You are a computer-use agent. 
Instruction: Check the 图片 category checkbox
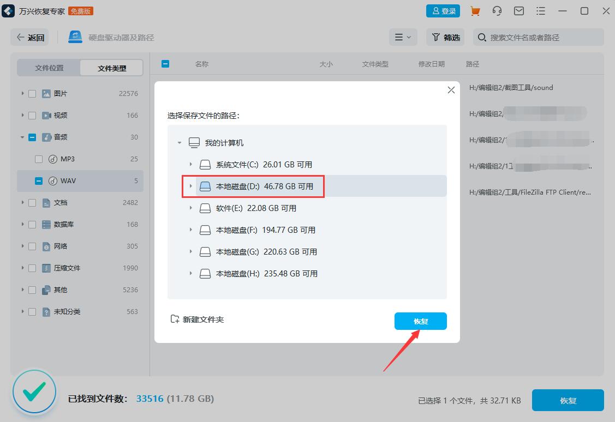pyautogui.click(x=32, y=94)
